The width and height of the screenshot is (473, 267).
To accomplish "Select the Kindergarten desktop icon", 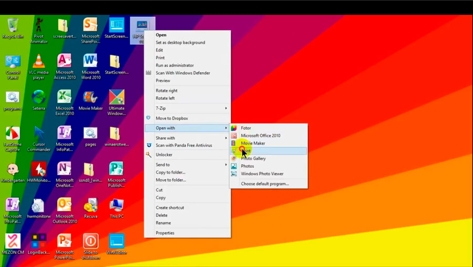I will coord(13,173).
